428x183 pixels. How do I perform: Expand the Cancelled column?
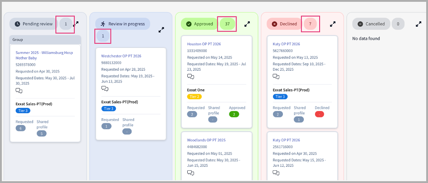[418, 24]
